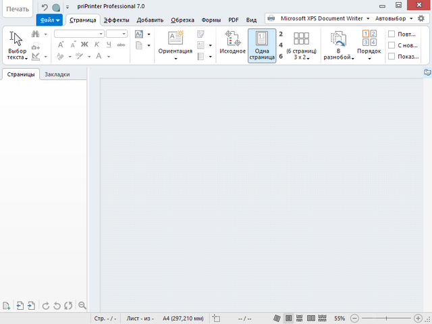This screenshot has height=324, width=432.
Task: Click the magnifier zoom-out icon in the pages panel
Action: coord(82,306)
